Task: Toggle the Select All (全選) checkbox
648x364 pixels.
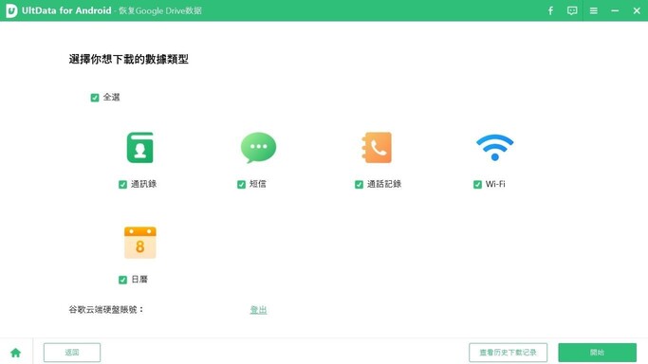Action: tap(95, 98)
